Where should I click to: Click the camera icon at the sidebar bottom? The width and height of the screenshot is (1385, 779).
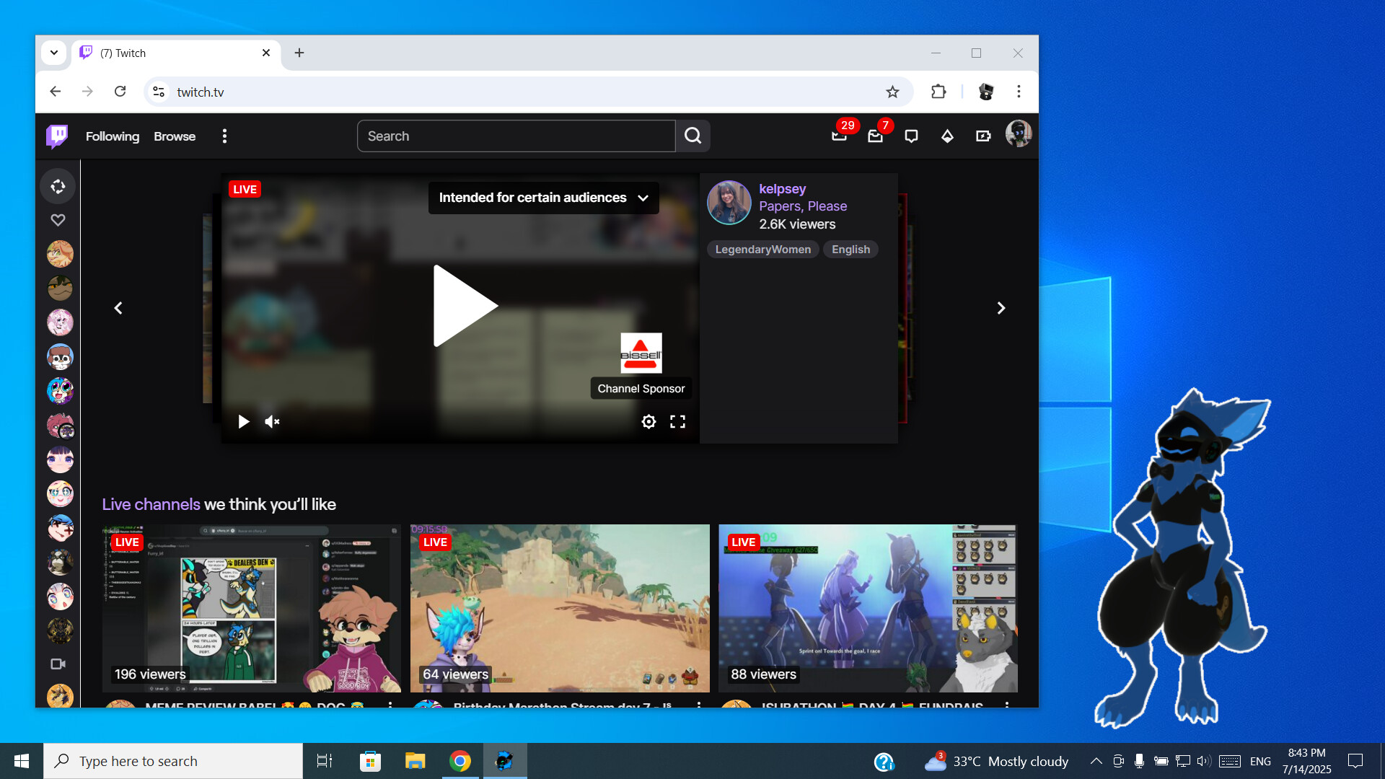[58, 664]
